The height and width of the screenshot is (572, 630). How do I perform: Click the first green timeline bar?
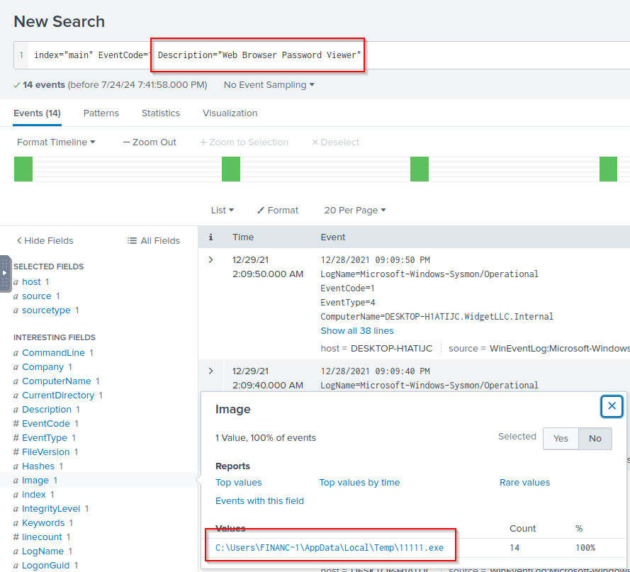coord(23,169)
